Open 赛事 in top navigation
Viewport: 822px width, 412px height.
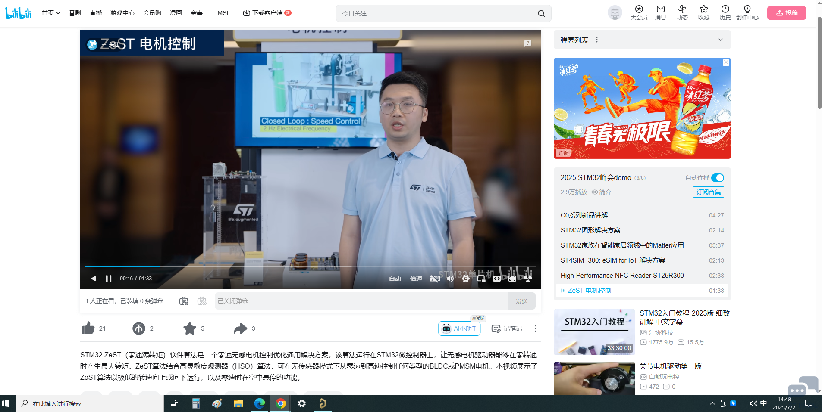[197, 13]
